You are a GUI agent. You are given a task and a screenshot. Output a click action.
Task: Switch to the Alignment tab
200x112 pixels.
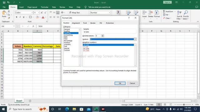pos(76,23)
